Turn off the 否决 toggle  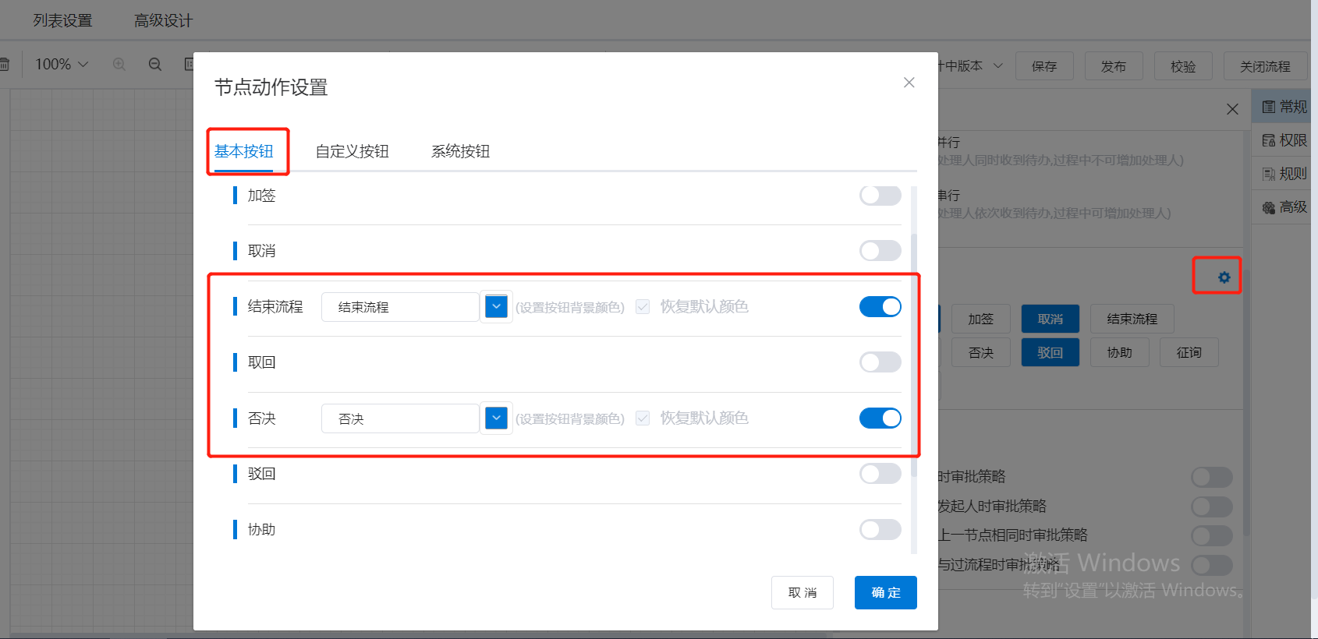click(x=880, y=418)
